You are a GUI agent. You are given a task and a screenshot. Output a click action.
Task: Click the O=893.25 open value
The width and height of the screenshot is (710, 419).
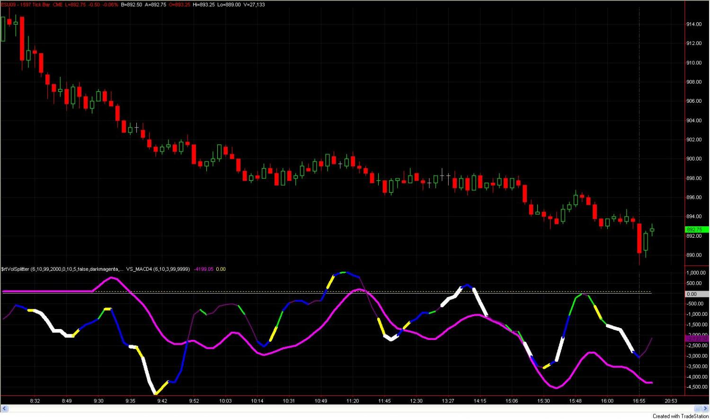tap(179, 5)
